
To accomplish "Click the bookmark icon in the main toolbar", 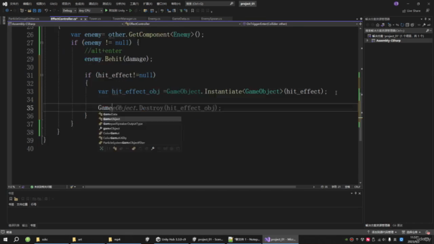I will point(193,11).
